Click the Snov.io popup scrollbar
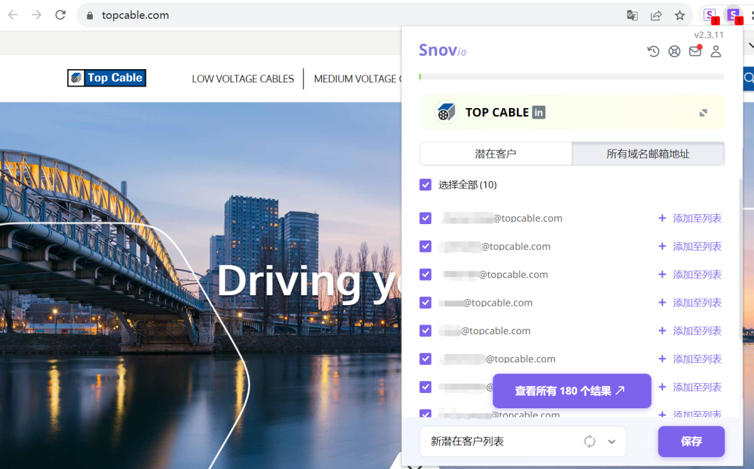The height and width of the screenshot is (469, 754). tap(741, 260)
